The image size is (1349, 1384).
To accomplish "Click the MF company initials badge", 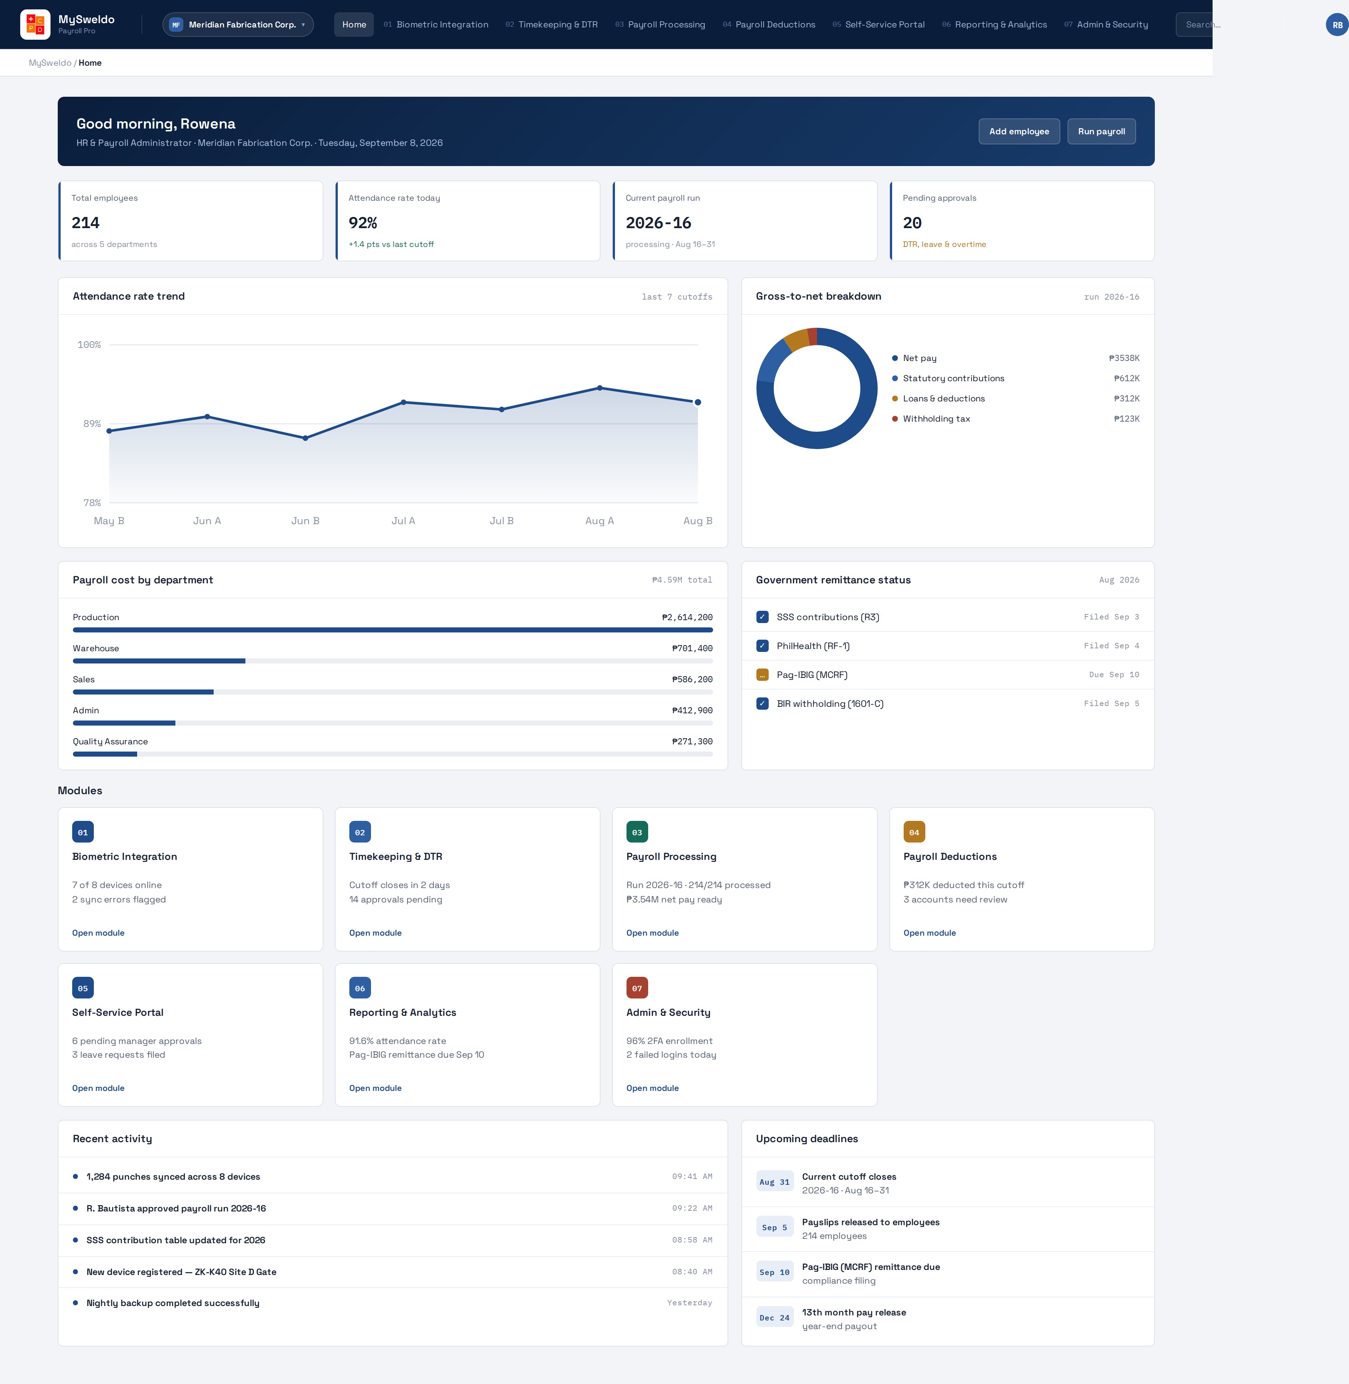I will (x=176, y=25).
